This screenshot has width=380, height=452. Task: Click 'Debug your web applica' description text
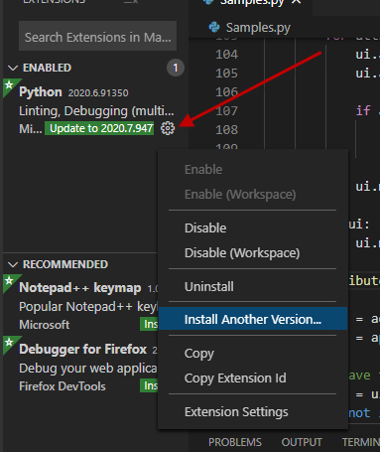coord(88,369)
